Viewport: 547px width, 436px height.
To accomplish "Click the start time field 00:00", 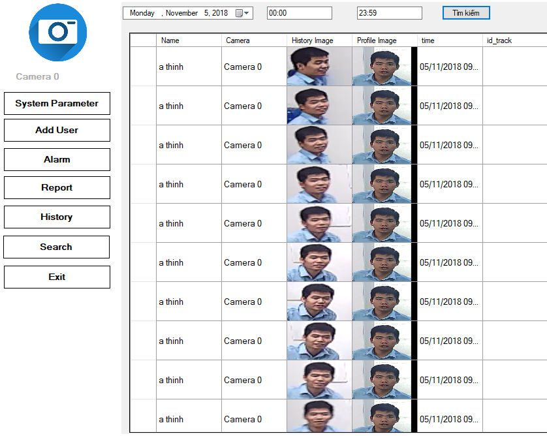I will (299, 13).
